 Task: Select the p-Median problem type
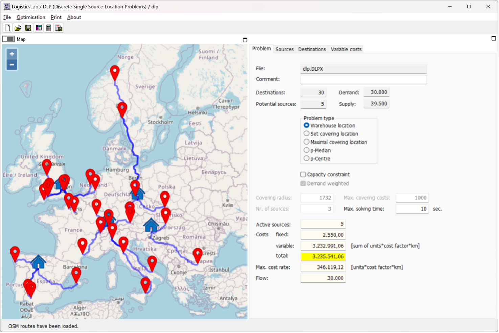pos(307,150)
